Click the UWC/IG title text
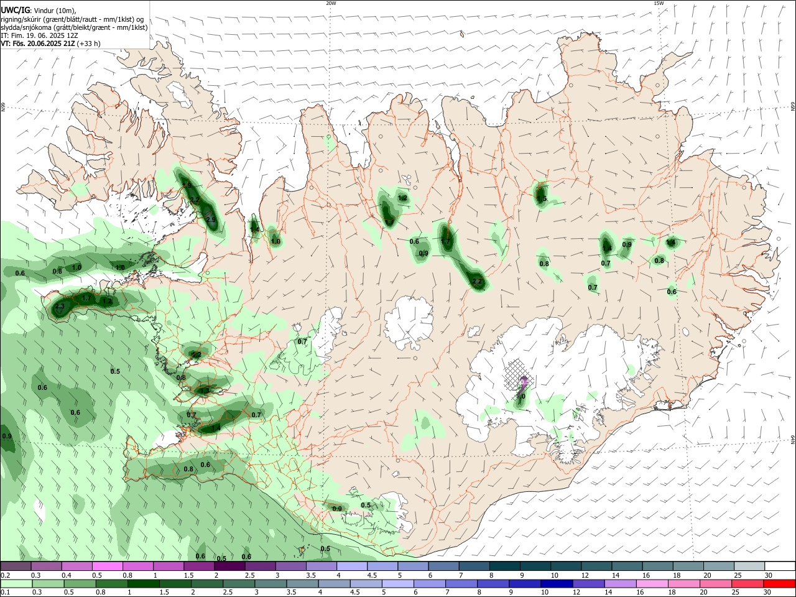This screenshot has height=597, width=796. pyautogui.click(x=14, y=10)
